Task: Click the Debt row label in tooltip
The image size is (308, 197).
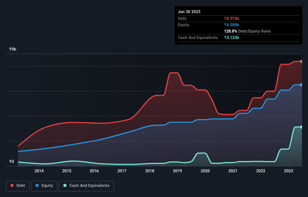Action: pyautogui.click(x=182, y=18)
